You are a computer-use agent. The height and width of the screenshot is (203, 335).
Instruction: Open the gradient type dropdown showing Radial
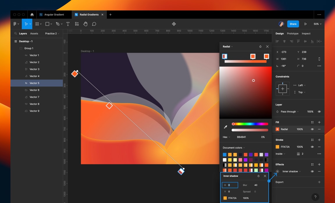click(x=228, y=46)
